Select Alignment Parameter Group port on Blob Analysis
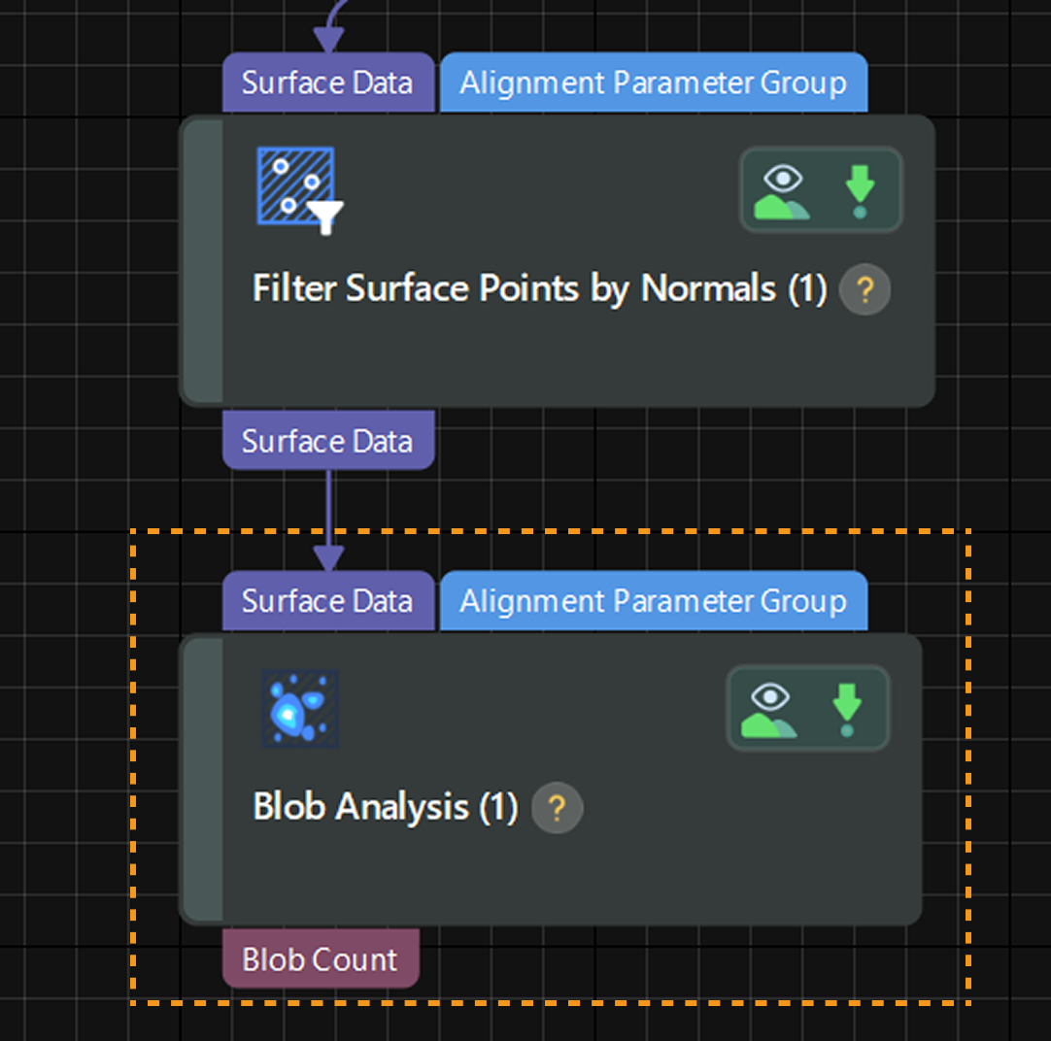 click(653, 602)
